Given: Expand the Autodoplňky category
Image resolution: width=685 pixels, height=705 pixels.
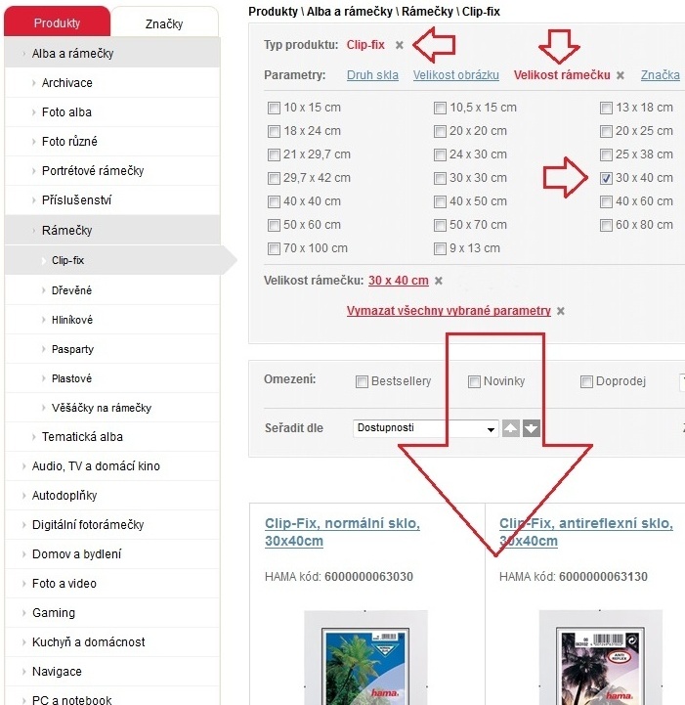Looking at the screenshot, I should pos(112,496).
